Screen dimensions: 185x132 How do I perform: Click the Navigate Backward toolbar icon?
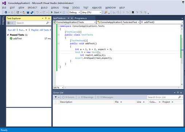(6, 12)
